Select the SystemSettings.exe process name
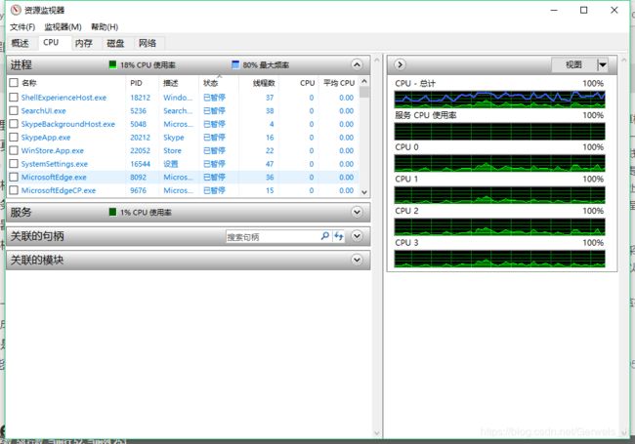 click(55, 164)
